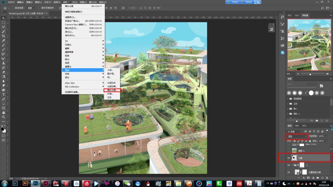Open Lightroom from the taskbar

pyautogui.click(x=15, y=183)
